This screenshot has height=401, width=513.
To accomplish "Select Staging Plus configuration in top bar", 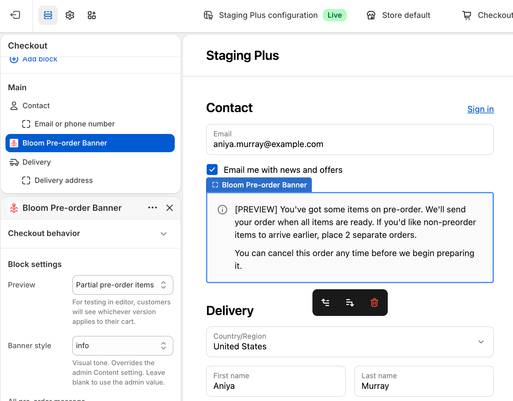I will pos(268,15).
